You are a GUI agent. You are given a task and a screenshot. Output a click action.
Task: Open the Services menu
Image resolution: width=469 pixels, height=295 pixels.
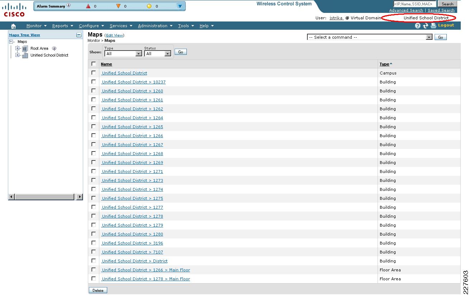click(121, 26)
